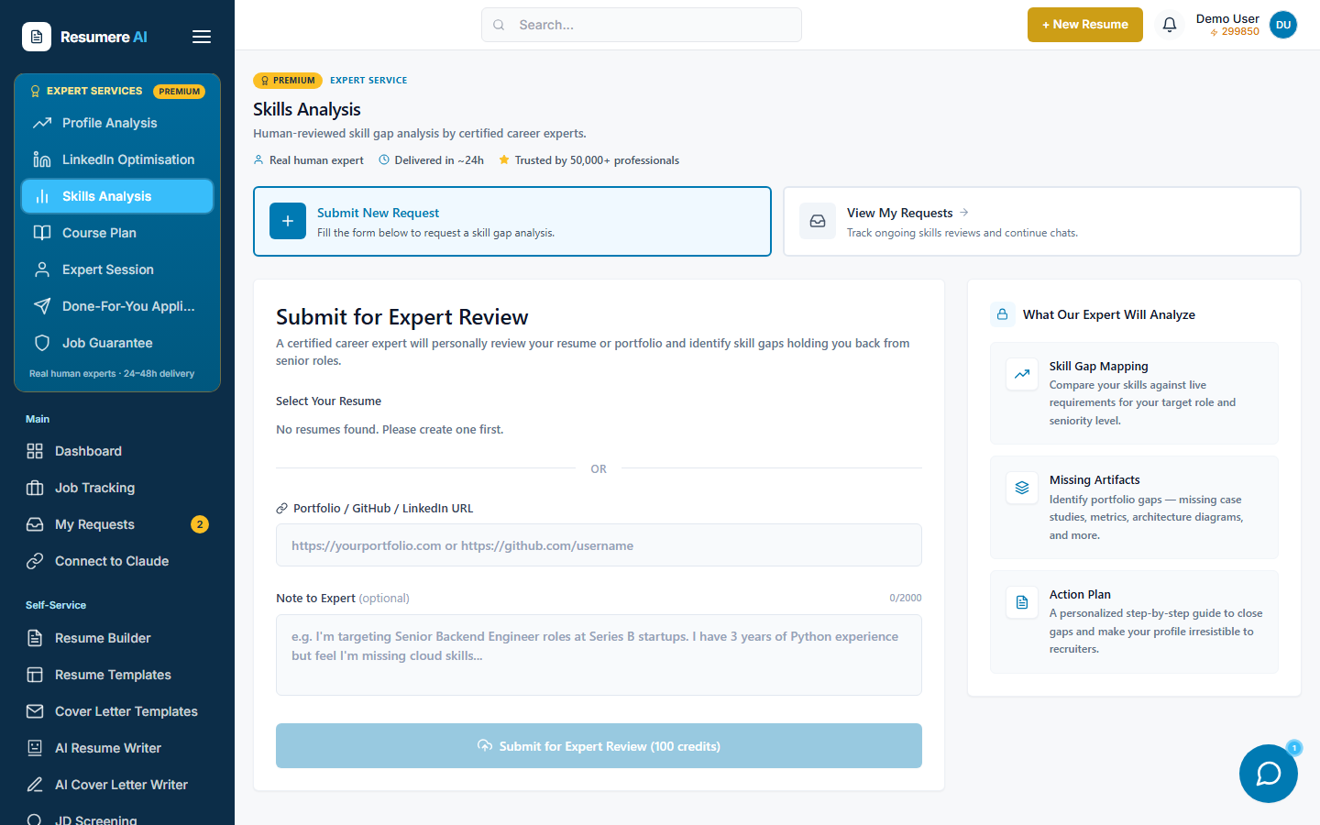This screenshot has width=1320, height=825.
Task: Open LinkedIn Optimisation in the sidebar
Action: (x=117, y=159)
